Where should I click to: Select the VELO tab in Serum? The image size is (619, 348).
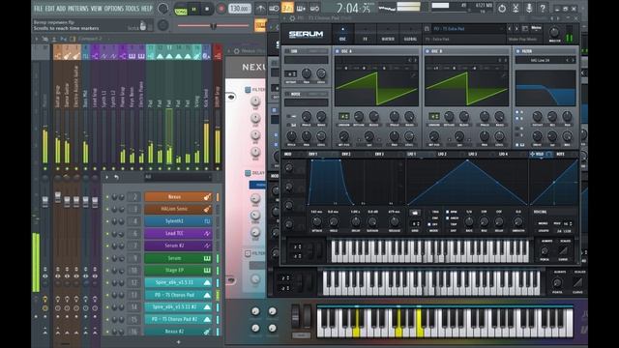click(540, 154)
